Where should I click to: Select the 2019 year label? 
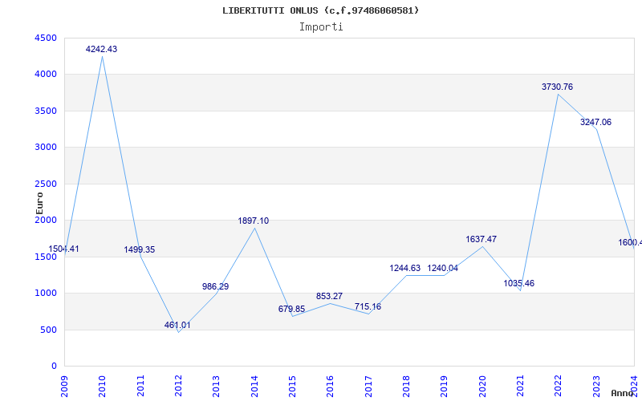point(445,387)
